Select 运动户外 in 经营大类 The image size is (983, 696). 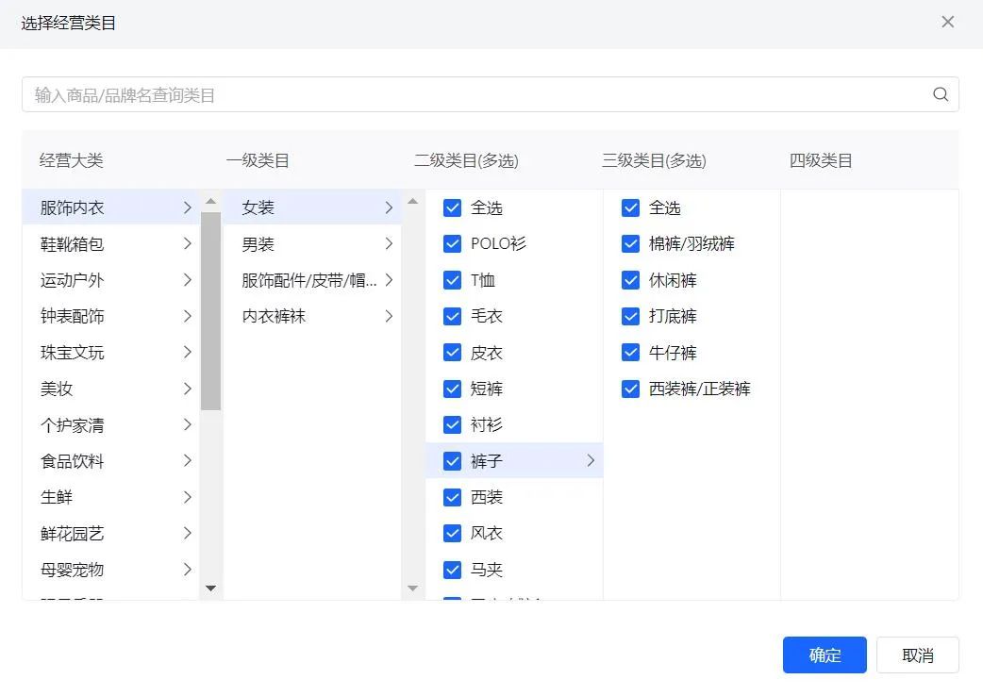(73, 280)
